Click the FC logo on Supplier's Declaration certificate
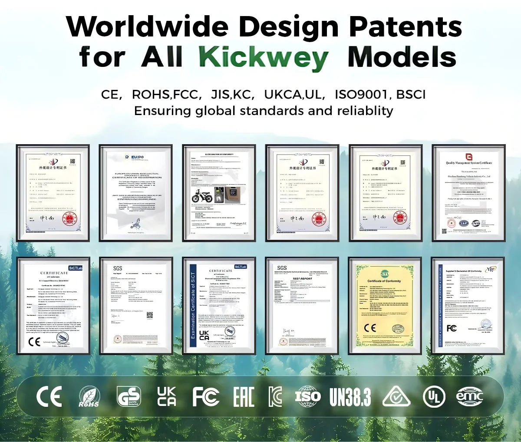Screen dimensions: 521x442 (x=452, y=328)
